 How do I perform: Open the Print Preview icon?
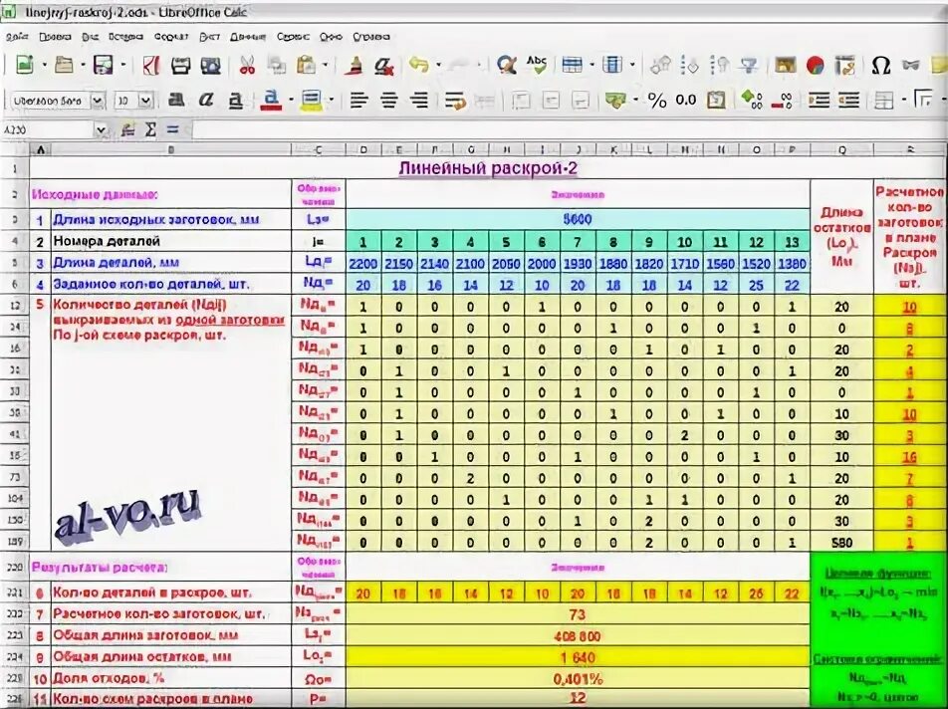click(210, 66)
